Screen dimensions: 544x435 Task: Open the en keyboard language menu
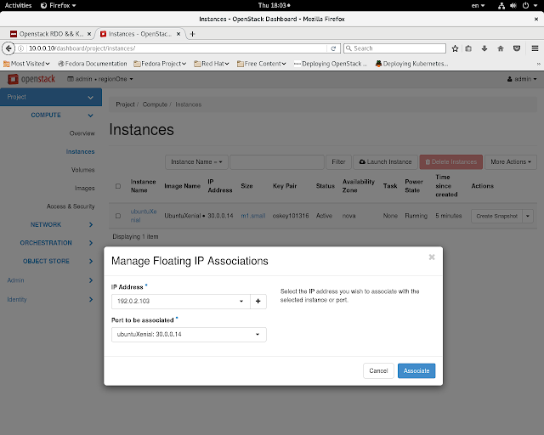(478, 5)
